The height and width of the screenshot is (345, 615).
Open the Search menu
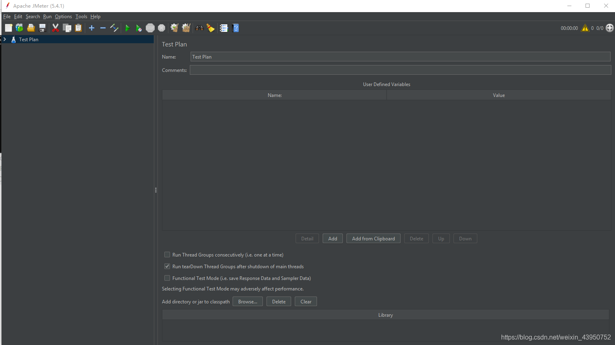[33, 17]
